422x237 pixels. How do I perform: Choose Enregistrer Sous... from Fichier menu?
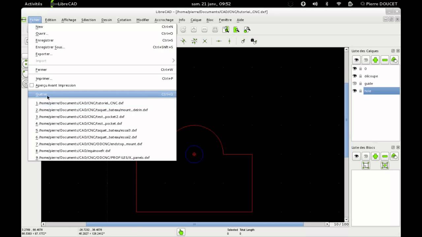coord(102,47)
